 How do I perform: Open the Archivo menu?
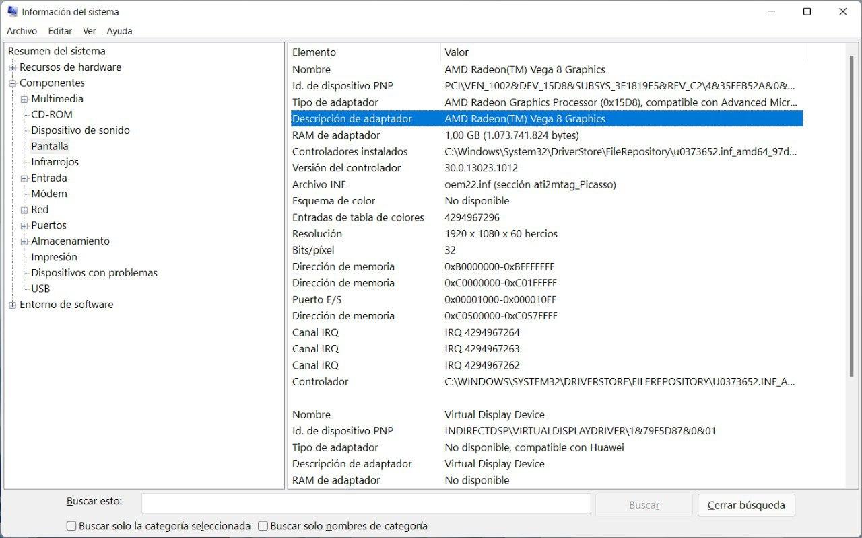click(22, 31)
